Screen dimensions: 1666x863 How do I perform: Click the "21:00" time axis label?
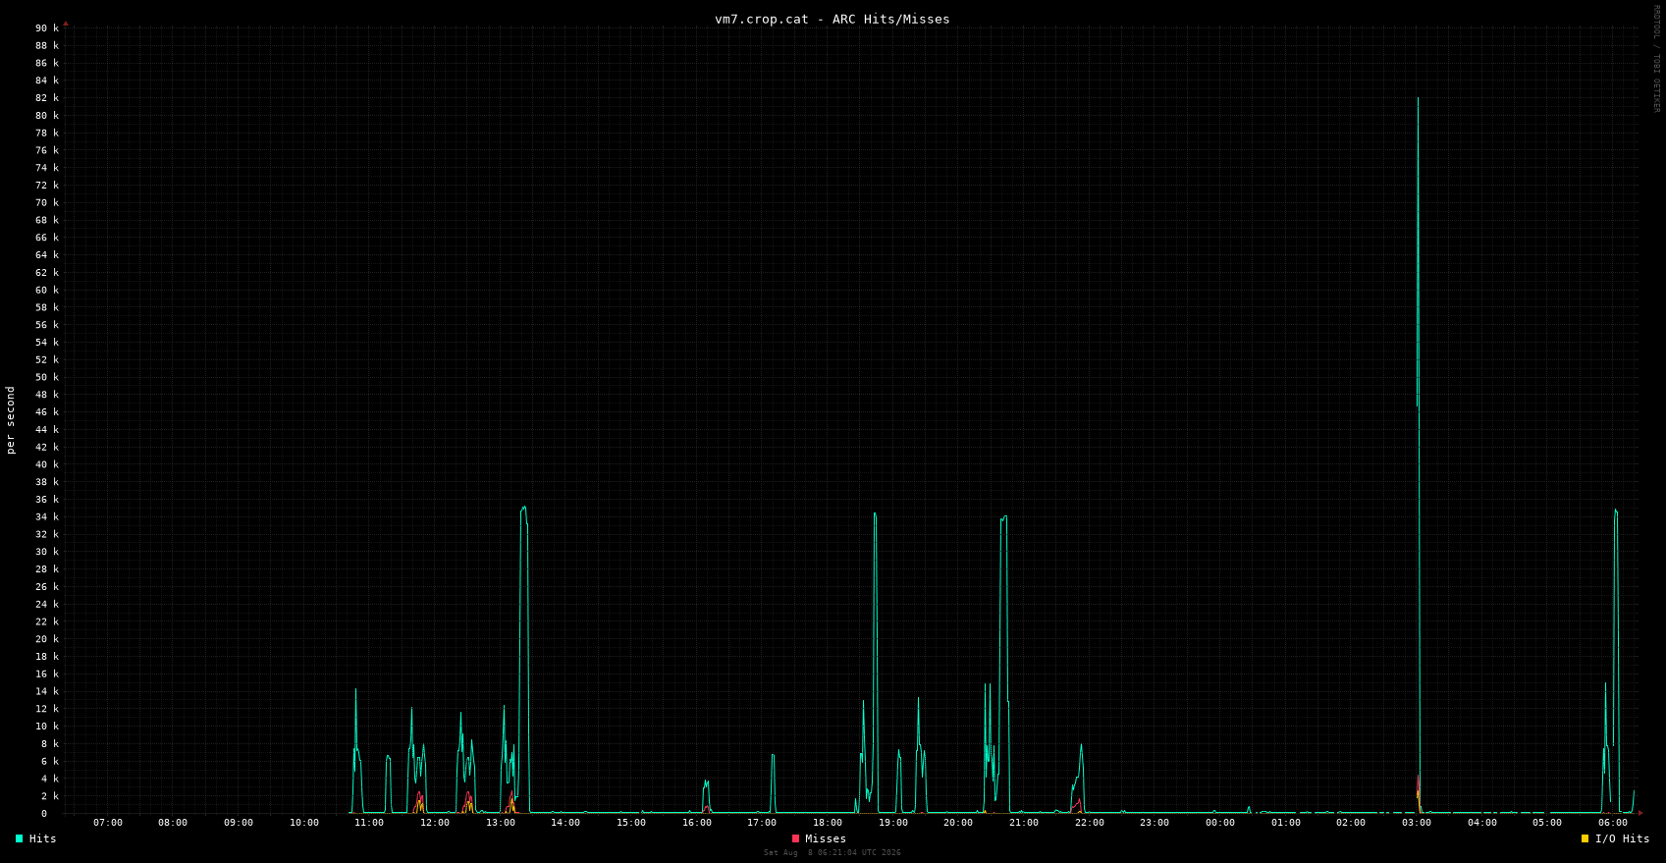[1024, 823]
